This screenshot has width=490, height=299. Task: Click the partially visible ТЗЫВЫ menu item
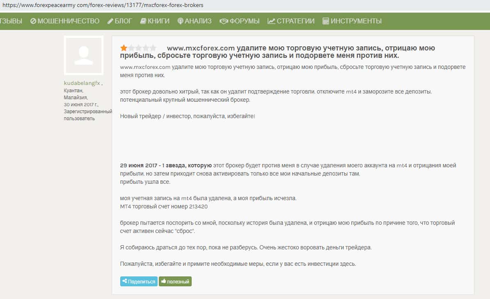[11, 21]
